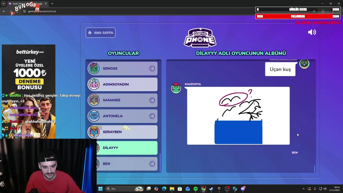The height and width of the screenshot is (193, 343).
Task: Click the exit icon beside SAMANEE
Action: [152, 100]
